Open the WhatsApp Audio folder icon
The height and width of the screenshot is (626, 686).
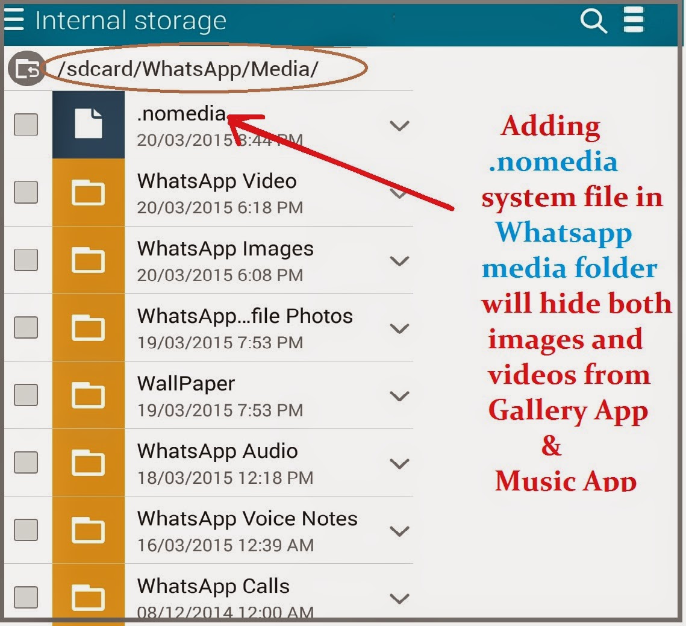pyautogui.click(x=89, y=463)
